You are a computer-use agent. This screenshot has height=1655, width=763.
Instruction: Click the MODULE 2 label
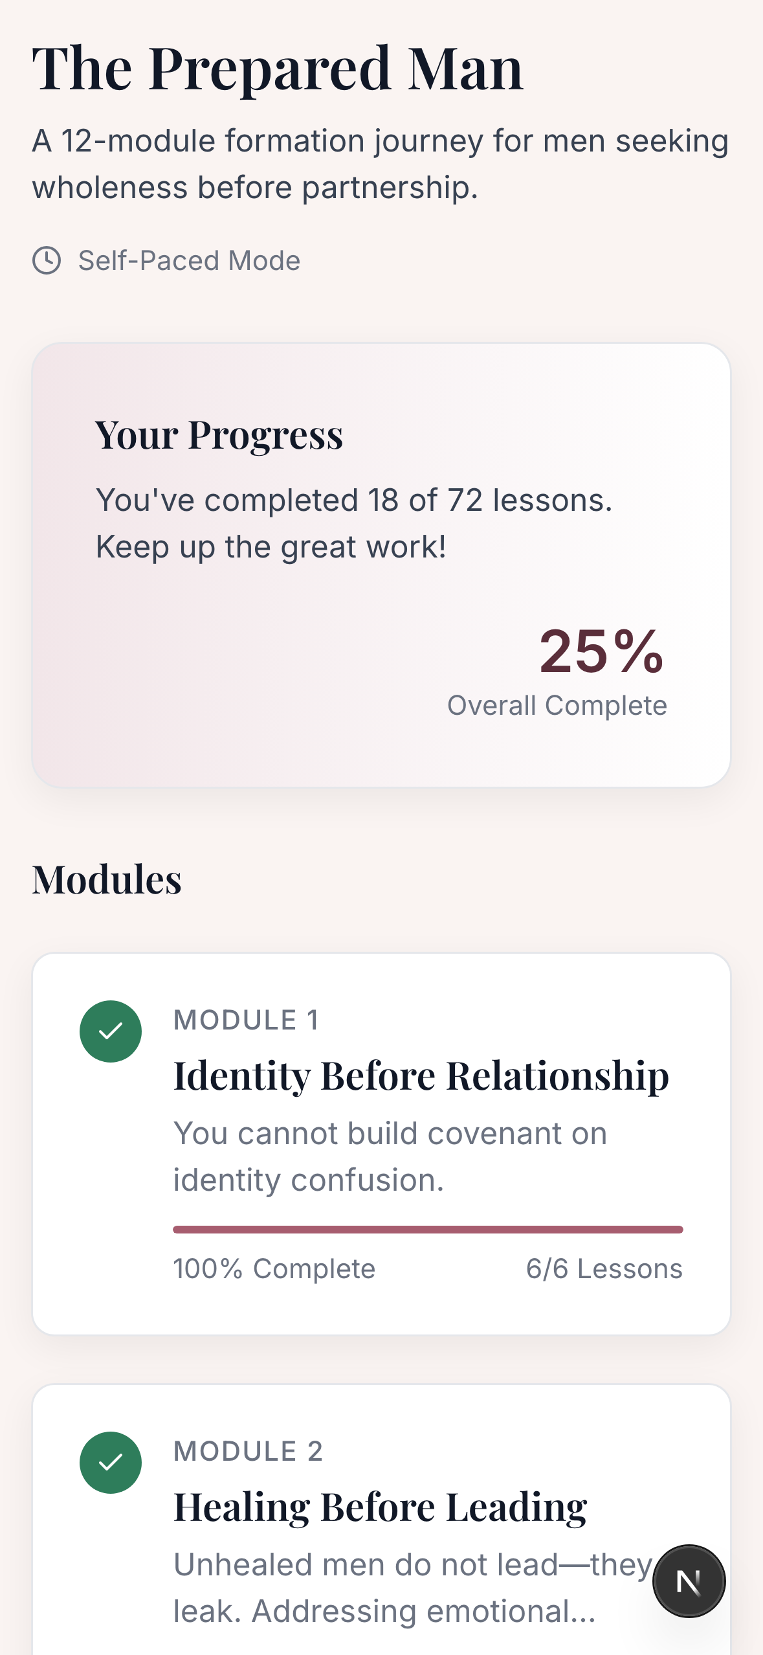(249, 1451)
